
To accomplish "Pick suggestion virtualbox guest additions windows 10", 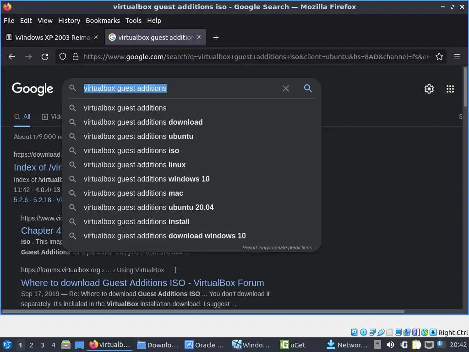I will coord(191,179).
